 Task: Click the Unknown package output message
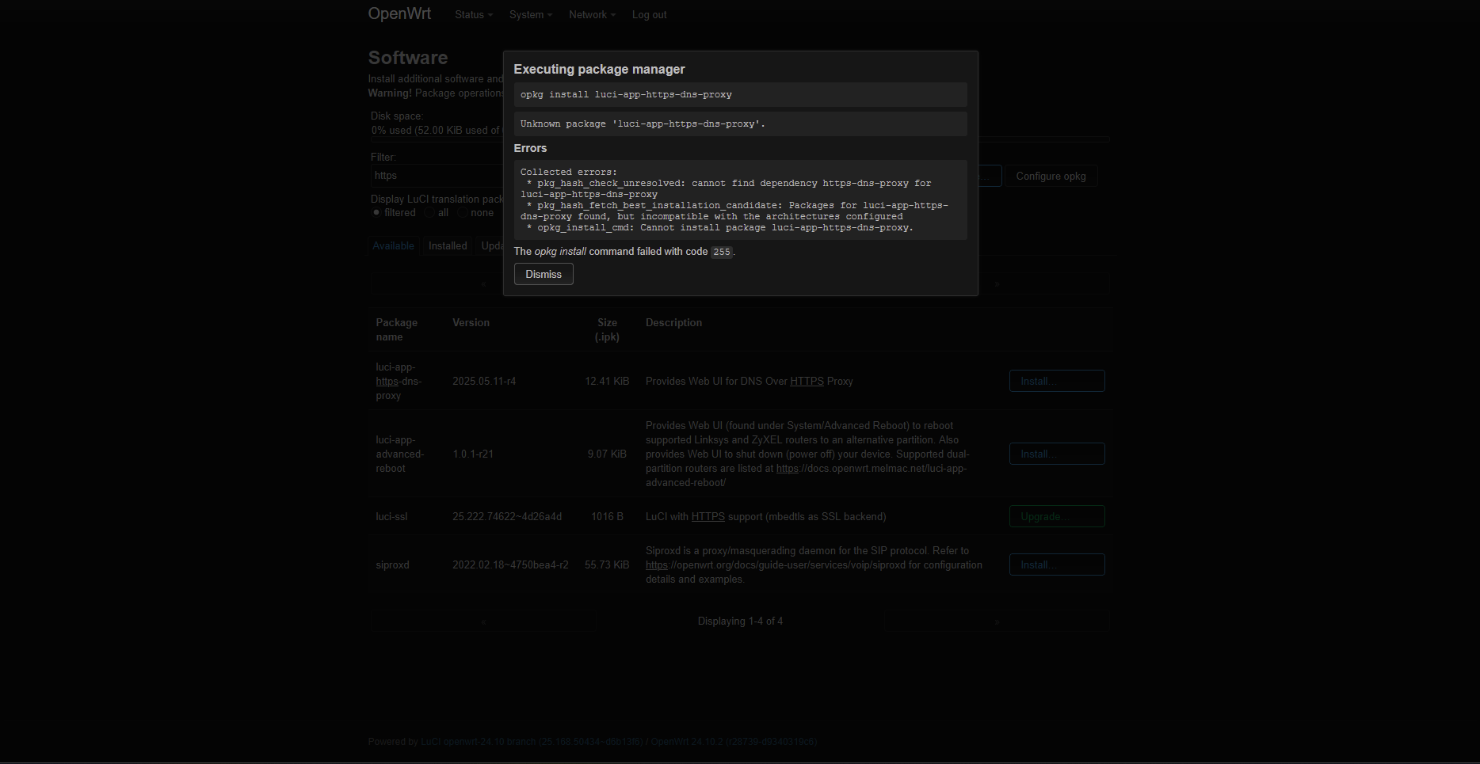point(643,124)
